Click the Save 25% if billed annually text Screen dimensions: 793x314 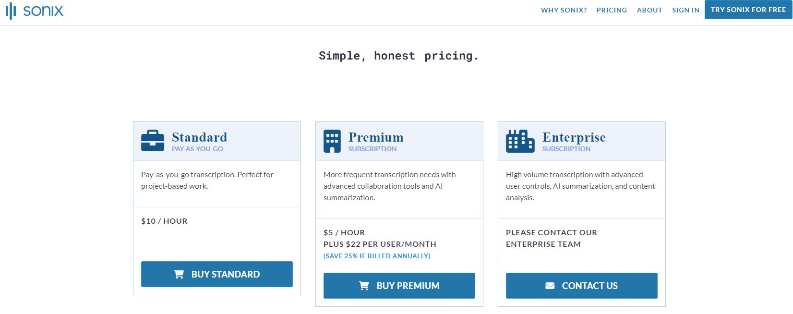pos(377,256)
